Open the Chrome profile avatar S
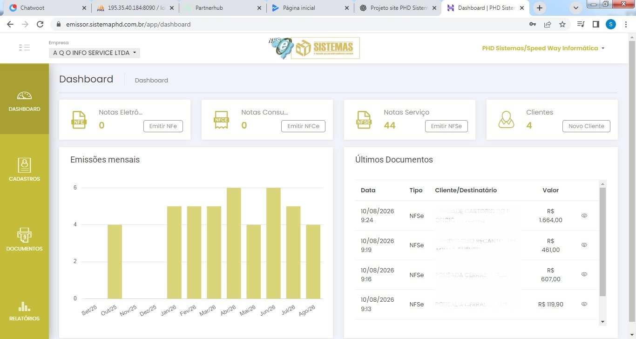Viewport: 636px width, 339px height. (x=610, y=24)
